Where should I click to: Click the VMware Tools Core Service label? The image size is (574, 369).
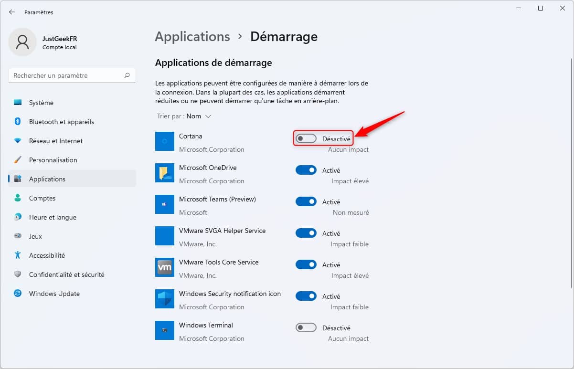[219, 262]
